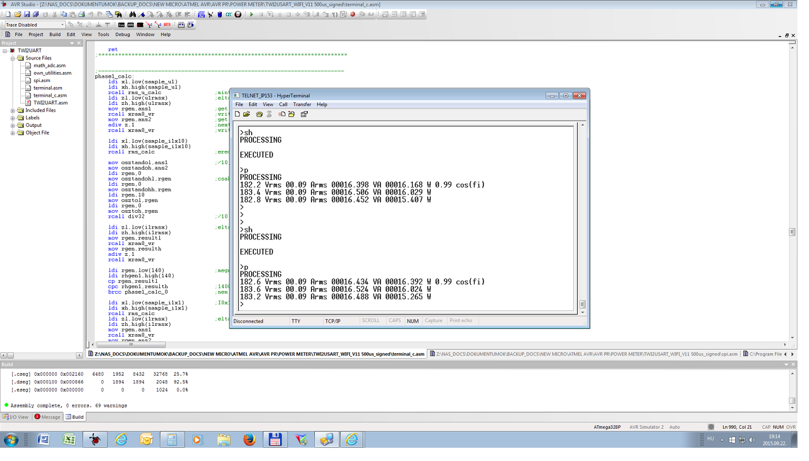The height and width of the screenshot is (461, 809).
Task: Select the terminal_c.asm editor tab
Action: pyautogui.click(x=256, y=354)
